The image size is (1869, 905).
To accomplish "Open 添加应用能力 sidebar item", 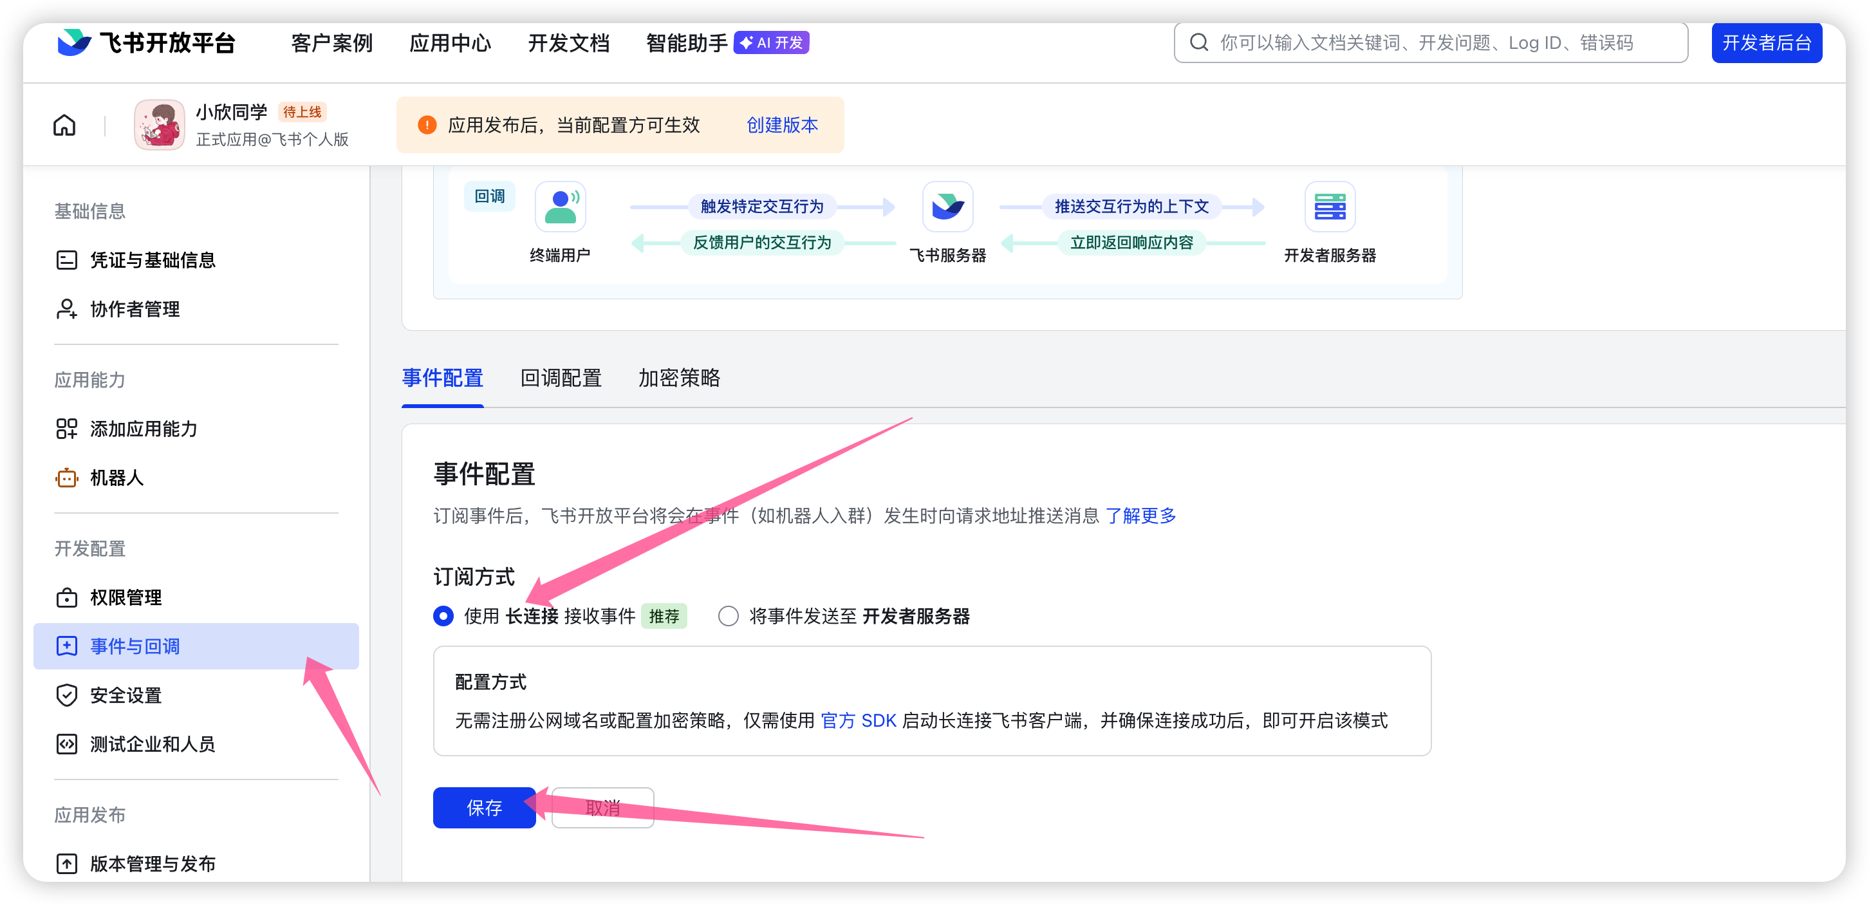I will (x=143, y=429).
